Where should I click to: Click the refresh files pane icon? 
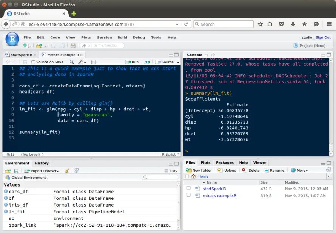pyautogui.click(x=328, y=170)
